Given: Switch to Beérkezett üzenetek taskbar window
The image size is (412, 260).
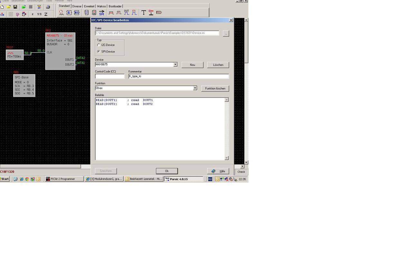Looking at the screenshot, I should (144, 179).
